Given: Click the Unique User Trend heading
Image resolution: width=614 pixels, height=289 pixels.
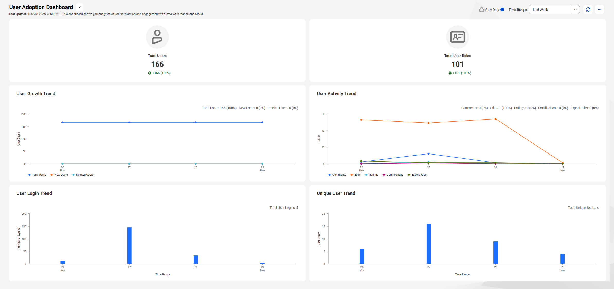Looking at the screenshot, I should (336, 193).
